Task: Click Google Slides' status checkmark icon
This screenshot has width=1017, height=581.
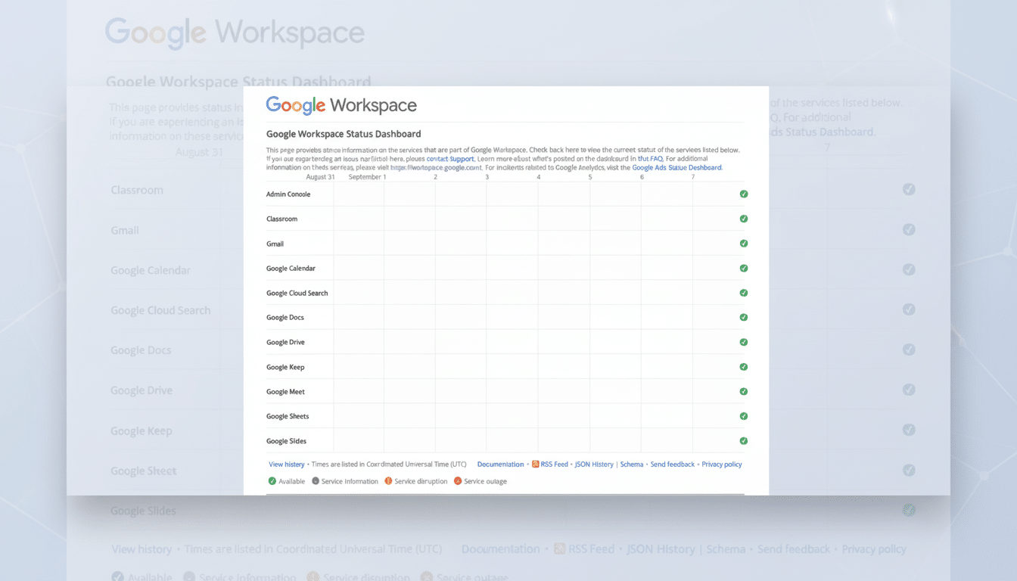Action: click(x=743, y=440)
